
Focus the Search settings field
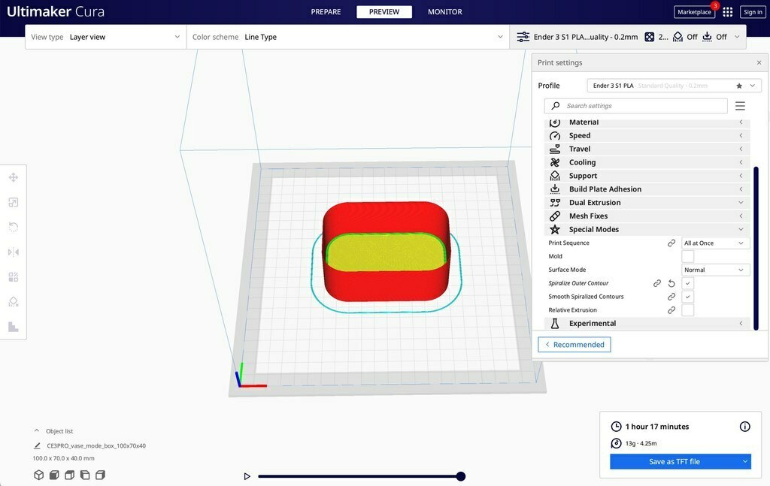(x=636, y=105)
